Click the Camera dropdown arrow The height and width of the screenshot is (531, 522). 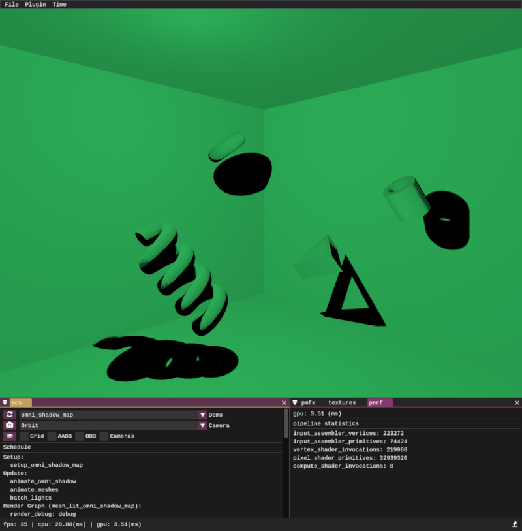202,425
